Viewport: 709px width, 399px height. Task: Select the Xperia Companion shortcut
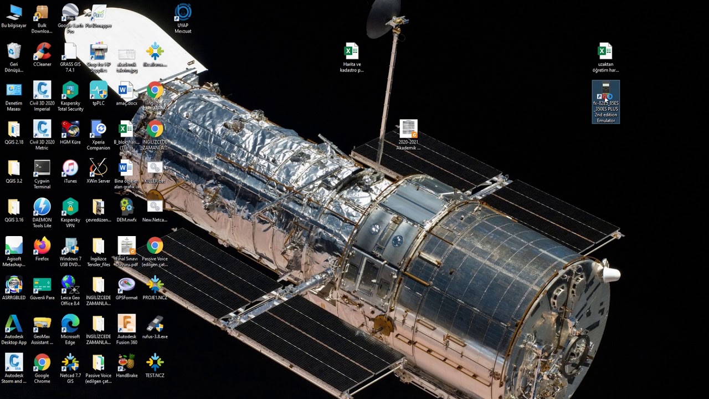[x=99, y=135]
